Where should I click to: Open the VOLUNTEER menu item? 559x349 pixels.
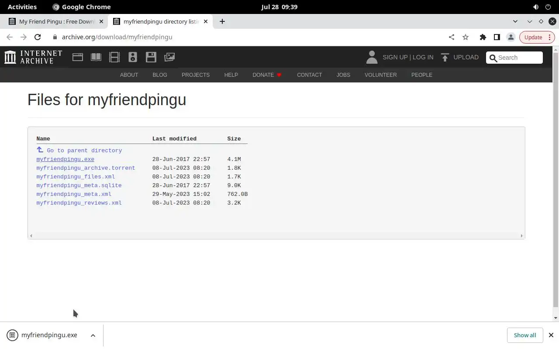[x=381, y=75]
